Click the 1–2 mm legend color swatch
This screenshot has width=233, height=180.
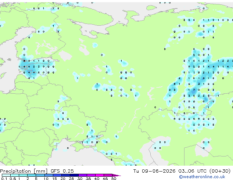tap(23, 175)
